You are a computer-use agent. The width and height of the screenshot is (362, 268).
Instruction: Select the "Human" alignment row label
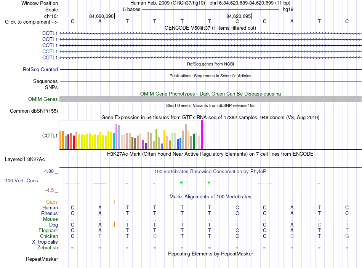(x=50, y=207)
